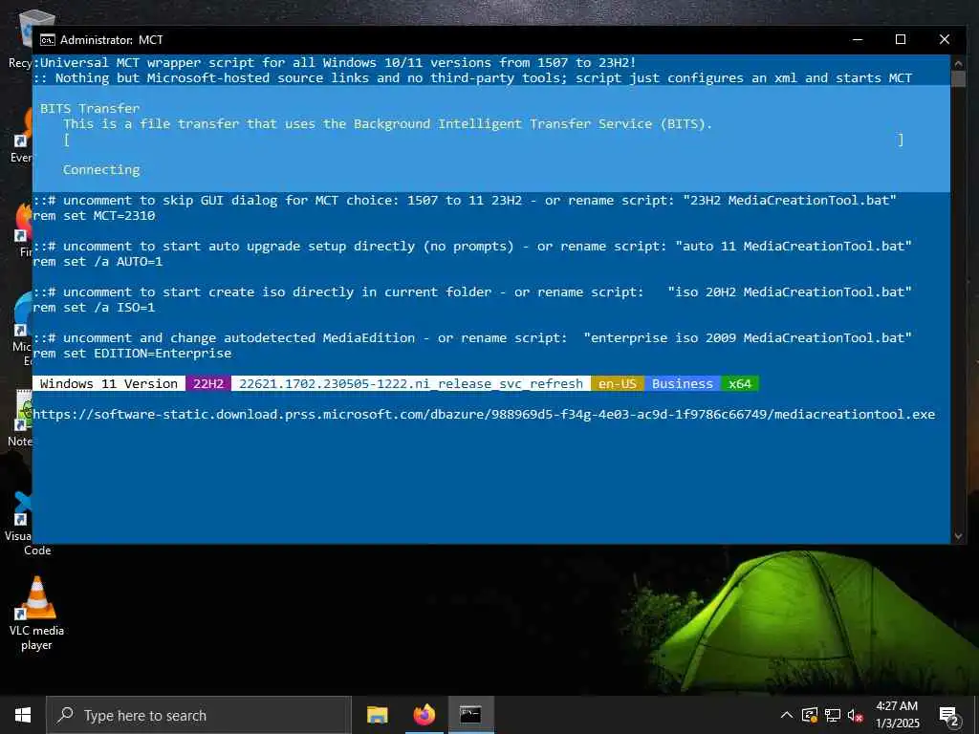Click the 'rem set /a AUTO=1' line
Viewport: 979px width, 734px height.
(x=98, y=262)
